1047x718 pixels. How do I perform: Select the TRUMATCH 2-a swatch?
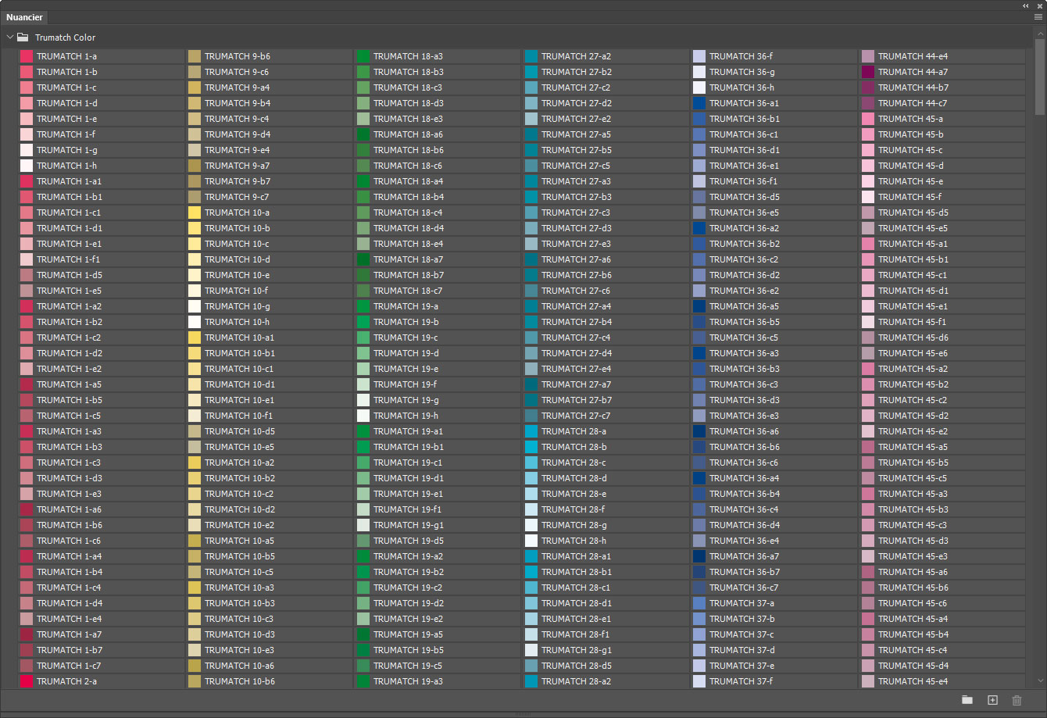[26, 681]
